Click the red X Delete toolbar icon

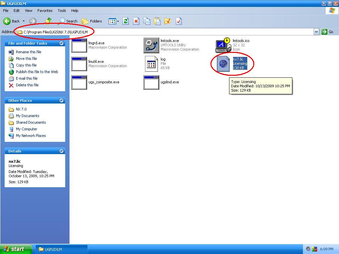click(x=136, y=21)
